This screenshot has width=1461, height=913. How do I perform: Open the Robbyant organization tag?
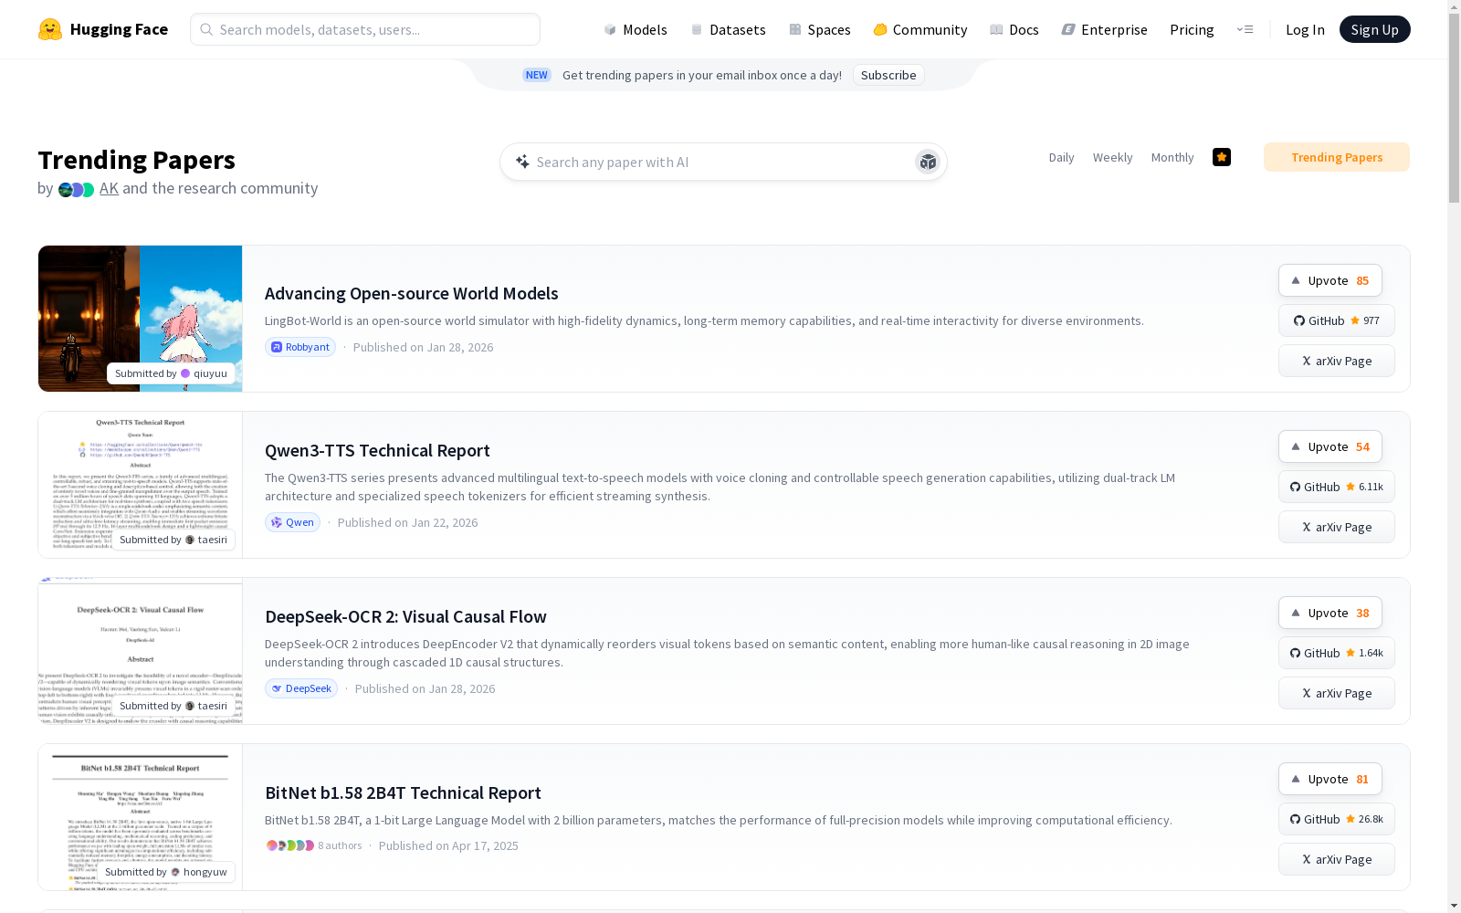pyautogui.click(x=300, y=347)
